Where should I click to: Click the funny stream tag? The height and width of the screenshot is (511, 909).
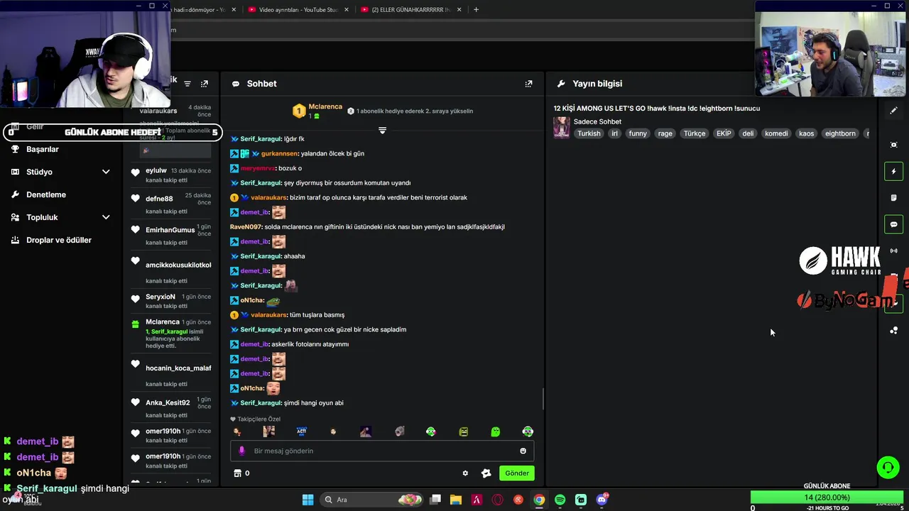[638, 133]
